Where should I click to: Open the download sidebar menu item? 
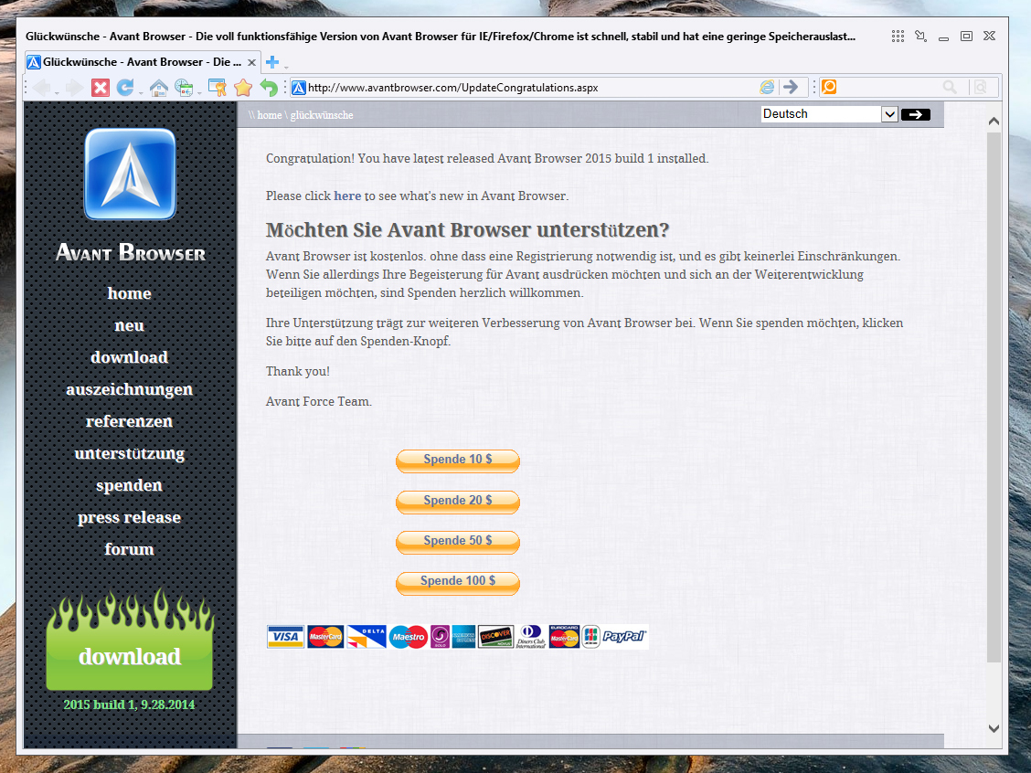coord(130,357)
